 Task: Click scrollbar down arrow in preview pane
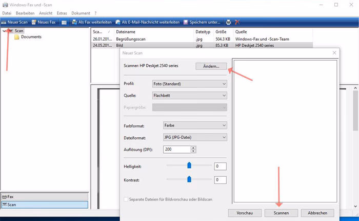pyautogui.click(x=355, y=206)
